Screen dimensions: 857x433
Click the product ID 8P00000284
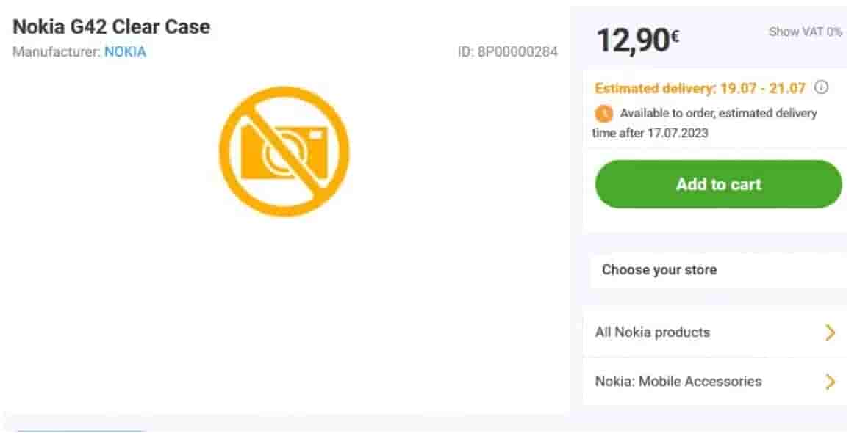pos(508,52)
